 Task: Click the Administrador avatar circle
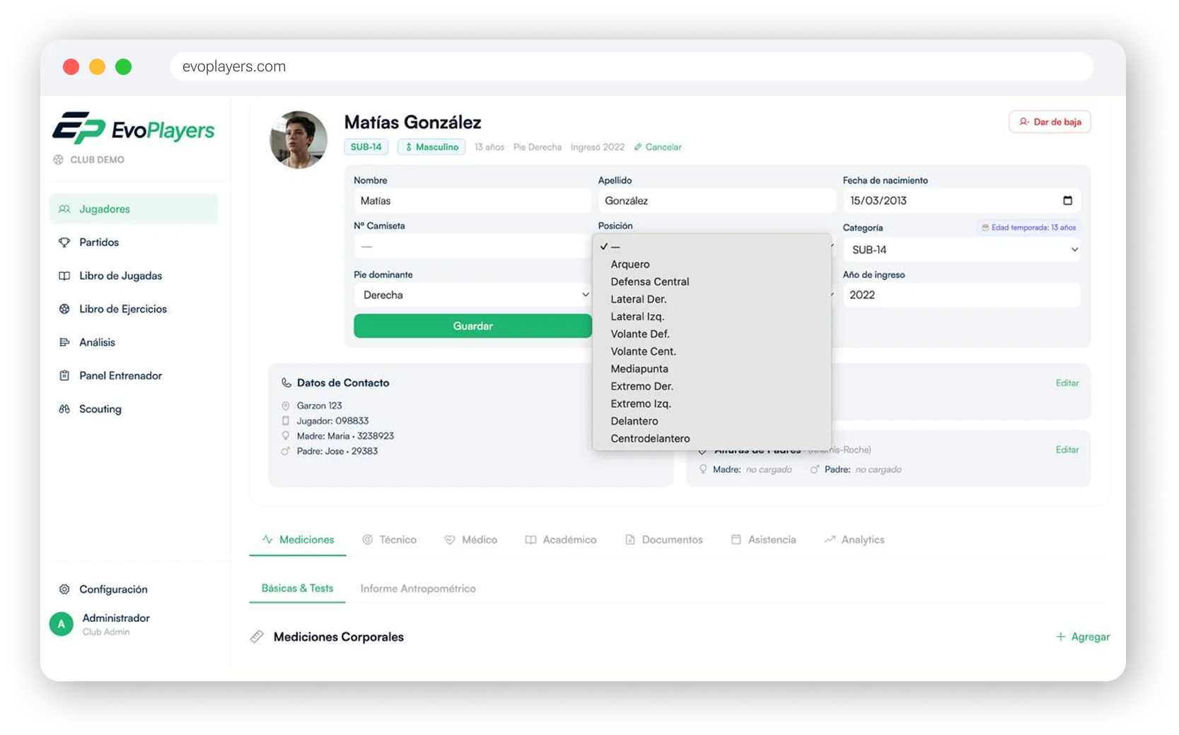(62, 624)
